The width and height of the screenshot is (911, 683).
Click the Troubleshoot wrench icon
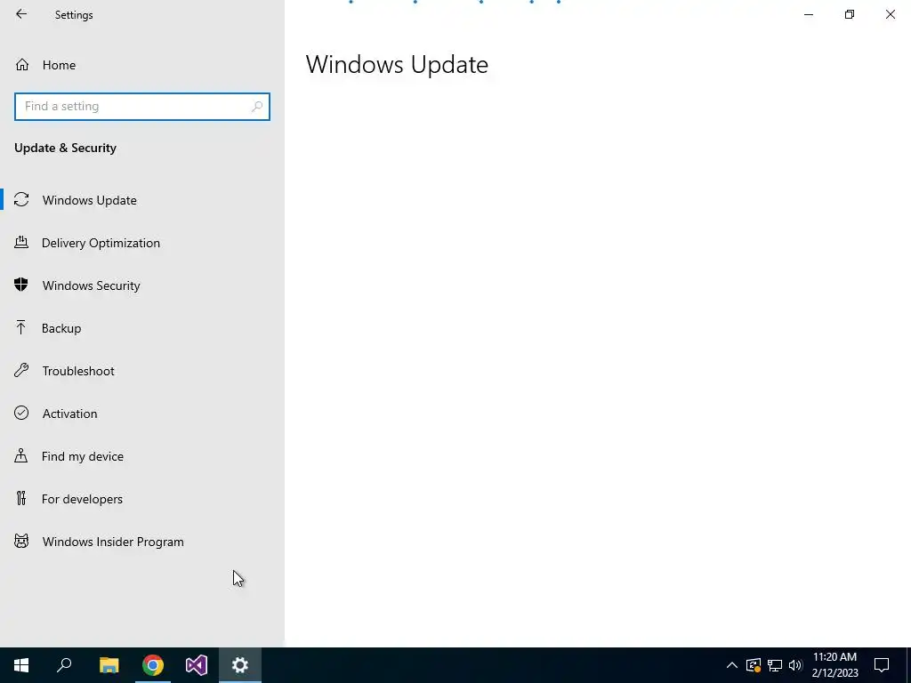pyautogui.click(x=21, y=370)
